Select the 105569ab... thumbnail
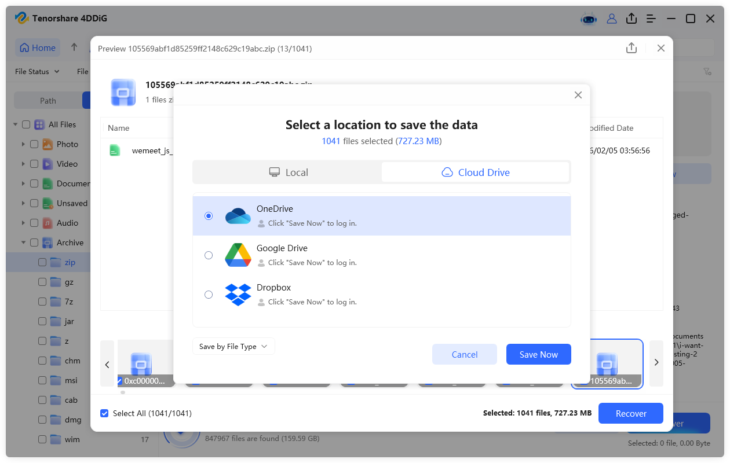730x463 pixels. 607,363
